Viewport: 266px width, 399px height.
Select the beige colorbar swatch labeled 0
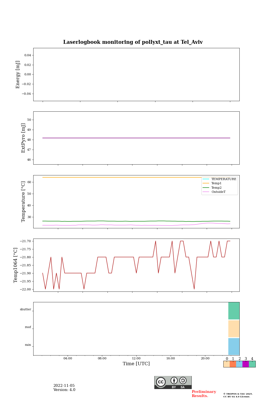coord(227,364)
